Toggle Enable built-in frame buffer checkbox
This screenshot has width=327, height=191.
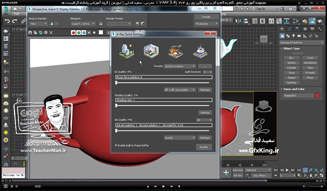[116, 145]
